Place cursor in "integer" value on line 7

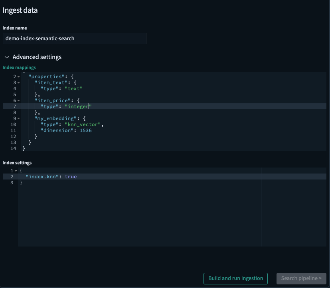click(x=78, y=107)
